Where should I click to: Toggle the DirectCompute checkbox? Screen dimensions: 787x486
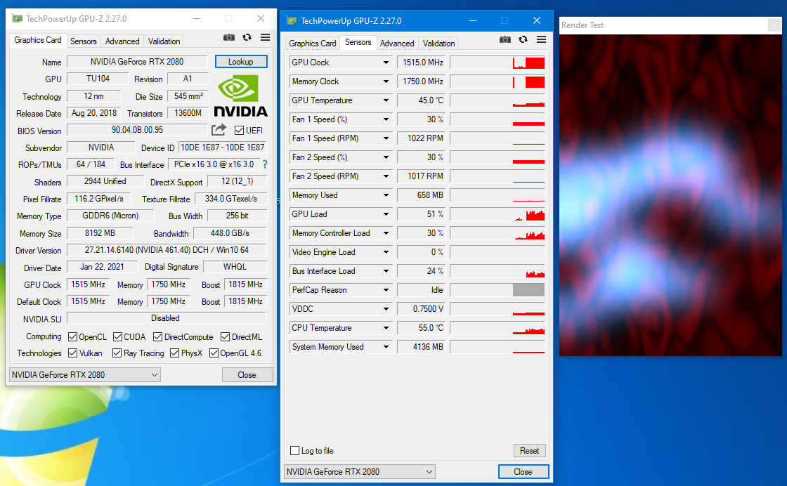[157, 337]
